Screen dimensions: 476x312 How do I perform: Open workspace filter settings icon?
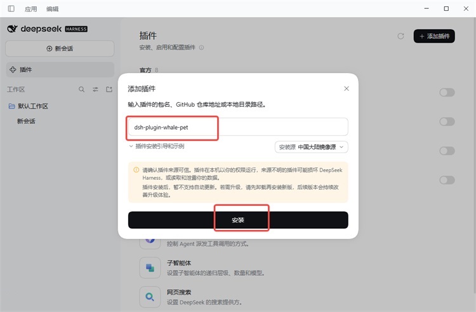click(x=95, y=90)
